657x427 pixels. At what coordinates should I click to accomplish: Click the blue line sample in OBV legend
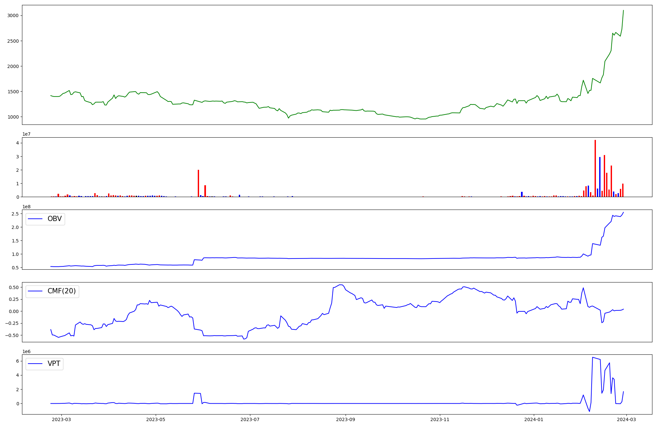pyautogui.click(x=35, y=219)
